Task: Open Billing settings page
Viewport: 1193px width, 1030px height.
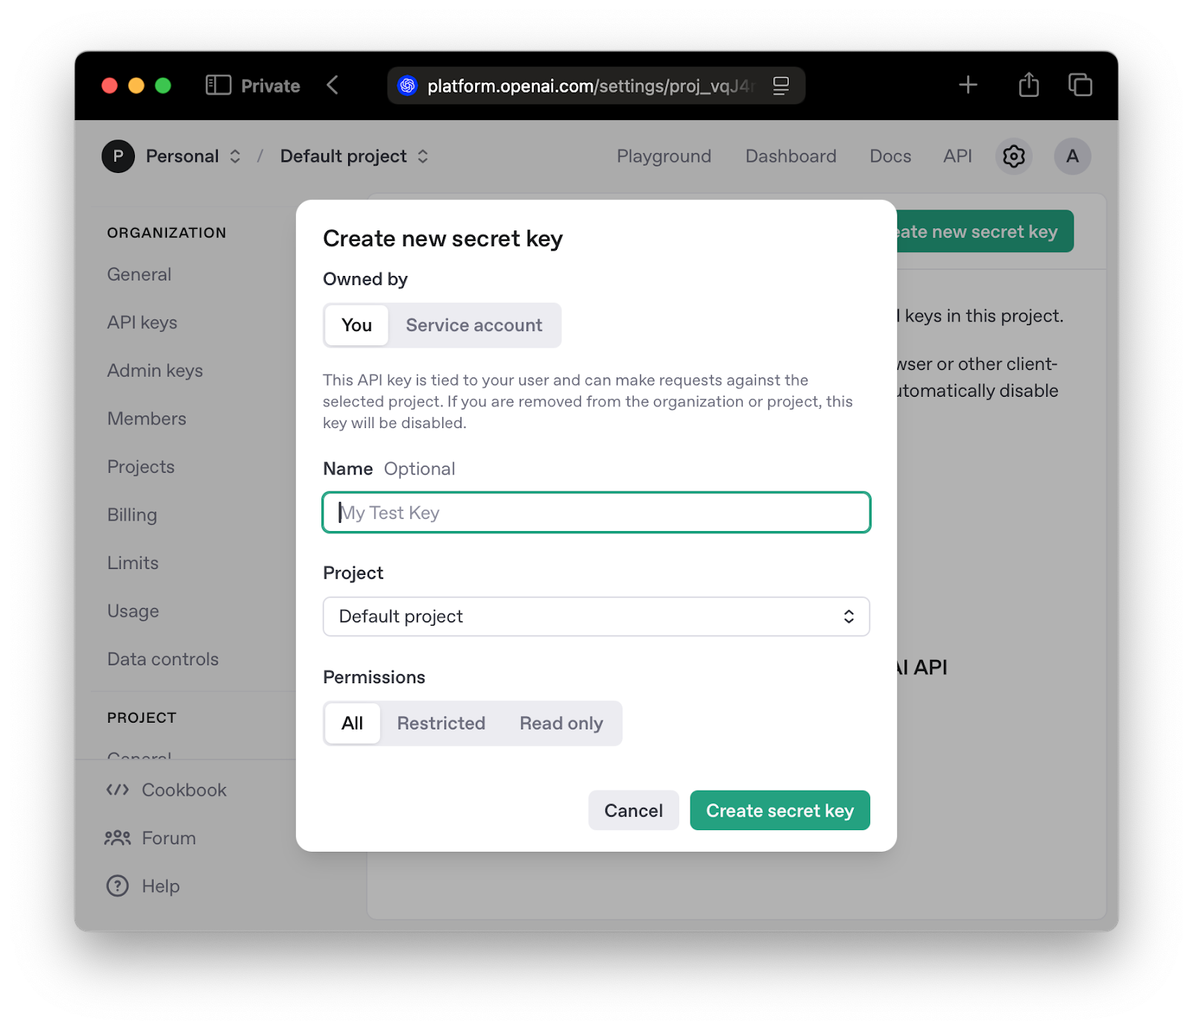Action: (132, 515)
